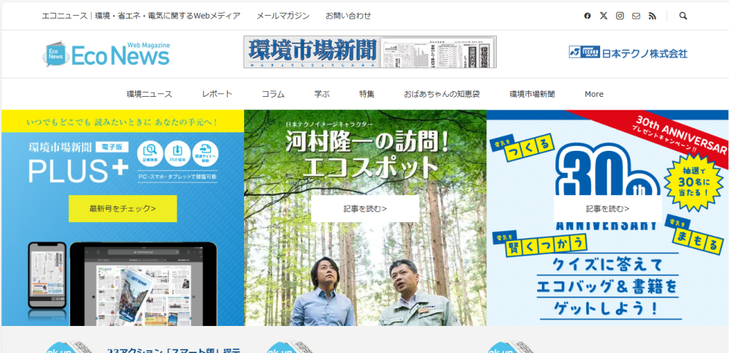Click the 環境市場新聞 newspaper header banner

[369, 53]
